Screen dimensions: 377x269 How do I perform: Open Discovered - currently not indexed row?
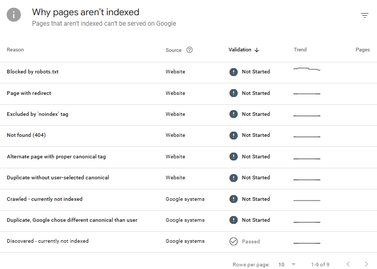[x=47, y=241]
